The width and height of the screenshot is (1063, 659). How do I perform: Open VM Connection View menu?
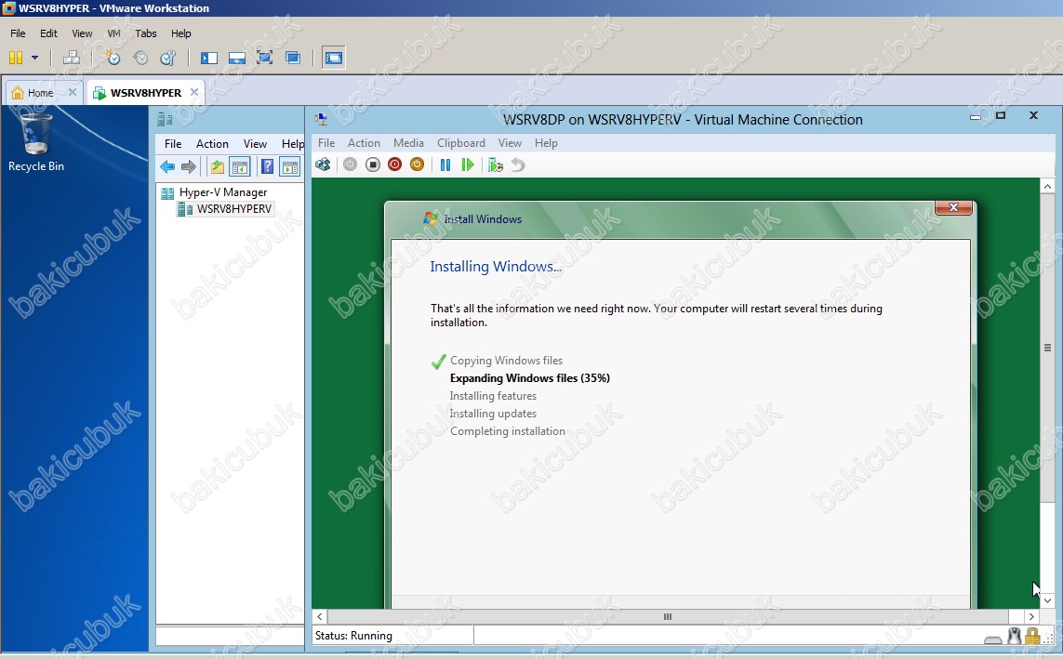pyautogui.click(x=510, y=143)
